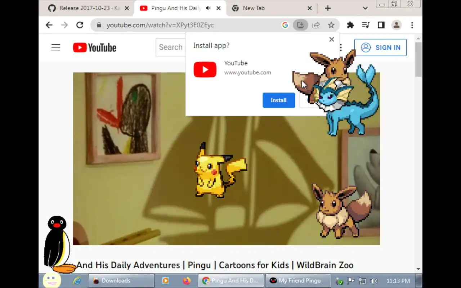Click the browser forward arrow
The image size is (461, 288).
coord(64,25)
